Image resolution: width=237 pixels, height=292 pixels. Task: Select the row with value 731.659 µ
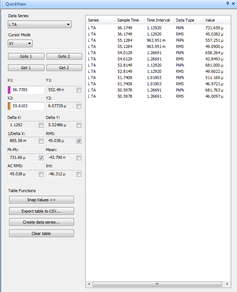pyautogui.click(x=158, y=28)
